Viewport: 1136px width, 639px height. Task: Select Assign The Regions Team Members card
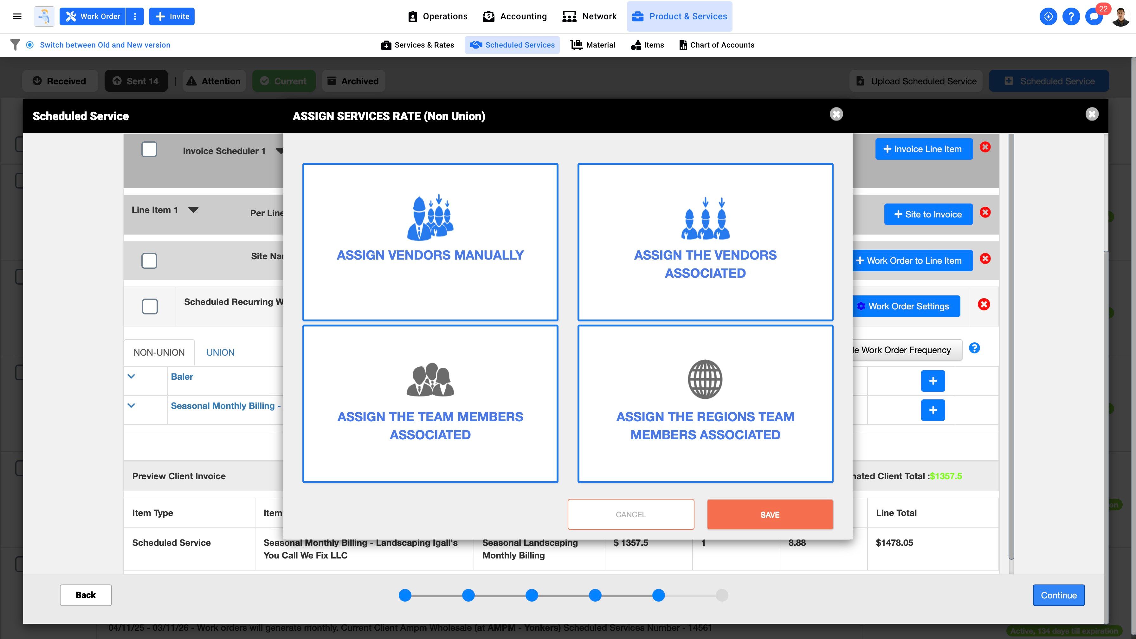pos(705,403)
